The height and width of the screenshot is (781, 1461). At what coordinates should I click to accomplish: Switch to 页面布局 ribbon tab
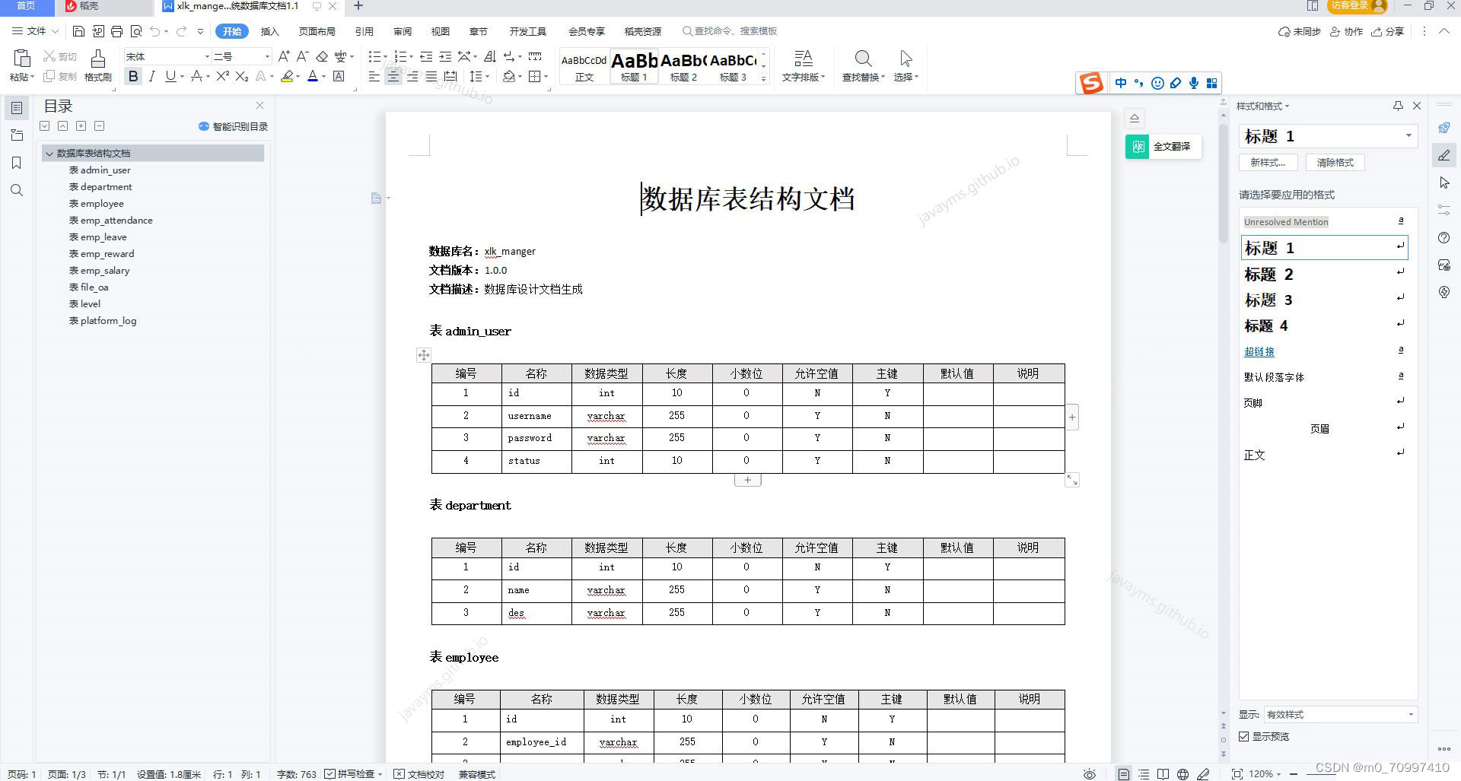[x=317, y=31]
